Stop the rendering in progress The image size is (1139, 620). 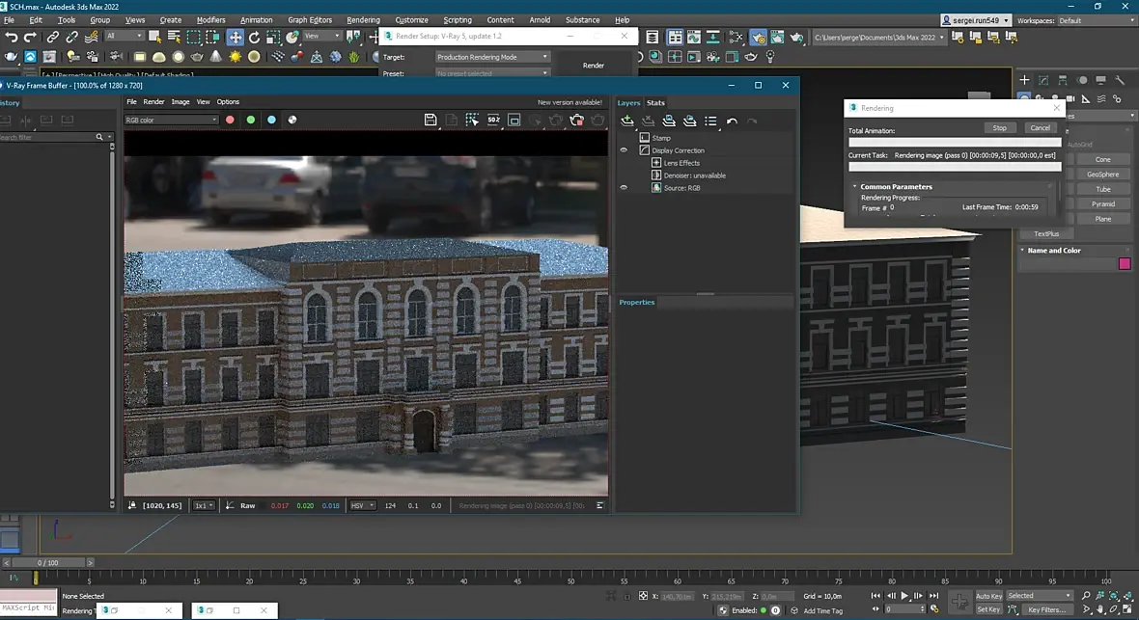1000,128
